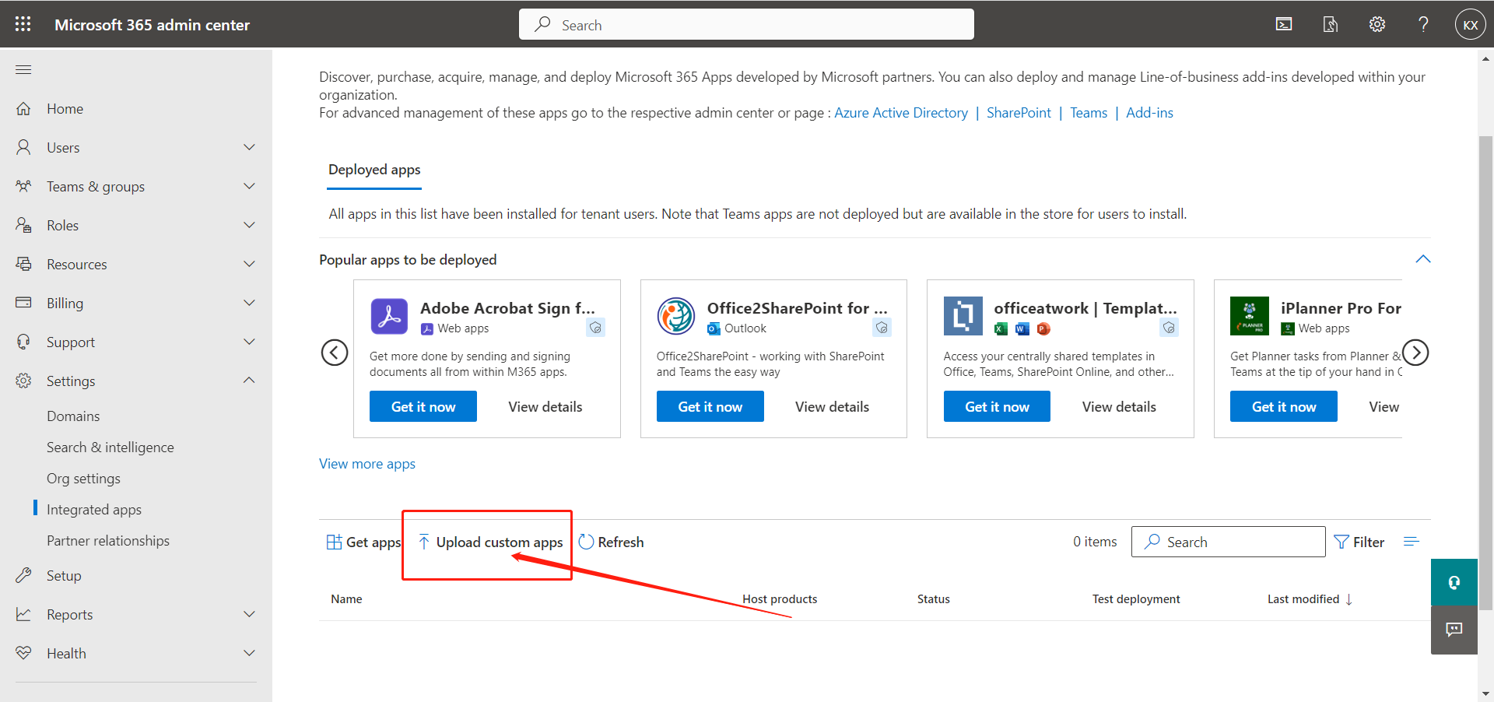The width and height of the screenshot is (1494, 702).
Task: Expand the Health menu chevron
Action: point(249,653)
